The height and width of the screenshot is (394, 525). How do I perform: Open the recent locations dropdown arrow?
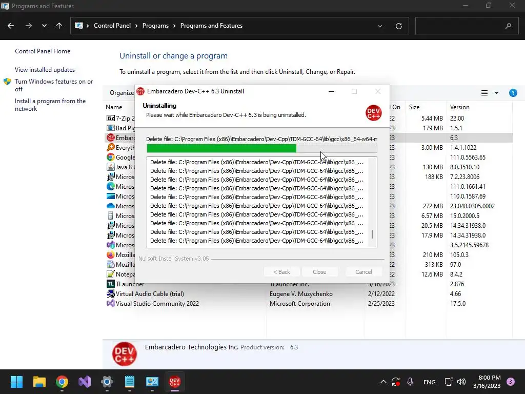[44, 26]
